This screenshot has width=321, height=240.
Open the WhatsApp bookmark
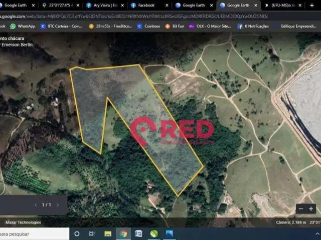coord(23,26)
